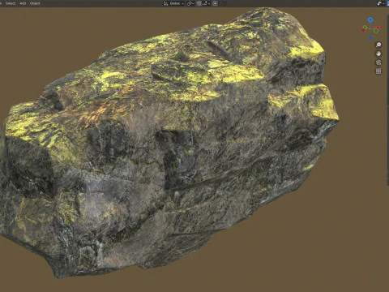Toggle snapping magnet in header
The image size is (389, 292).
coord(199,3)
